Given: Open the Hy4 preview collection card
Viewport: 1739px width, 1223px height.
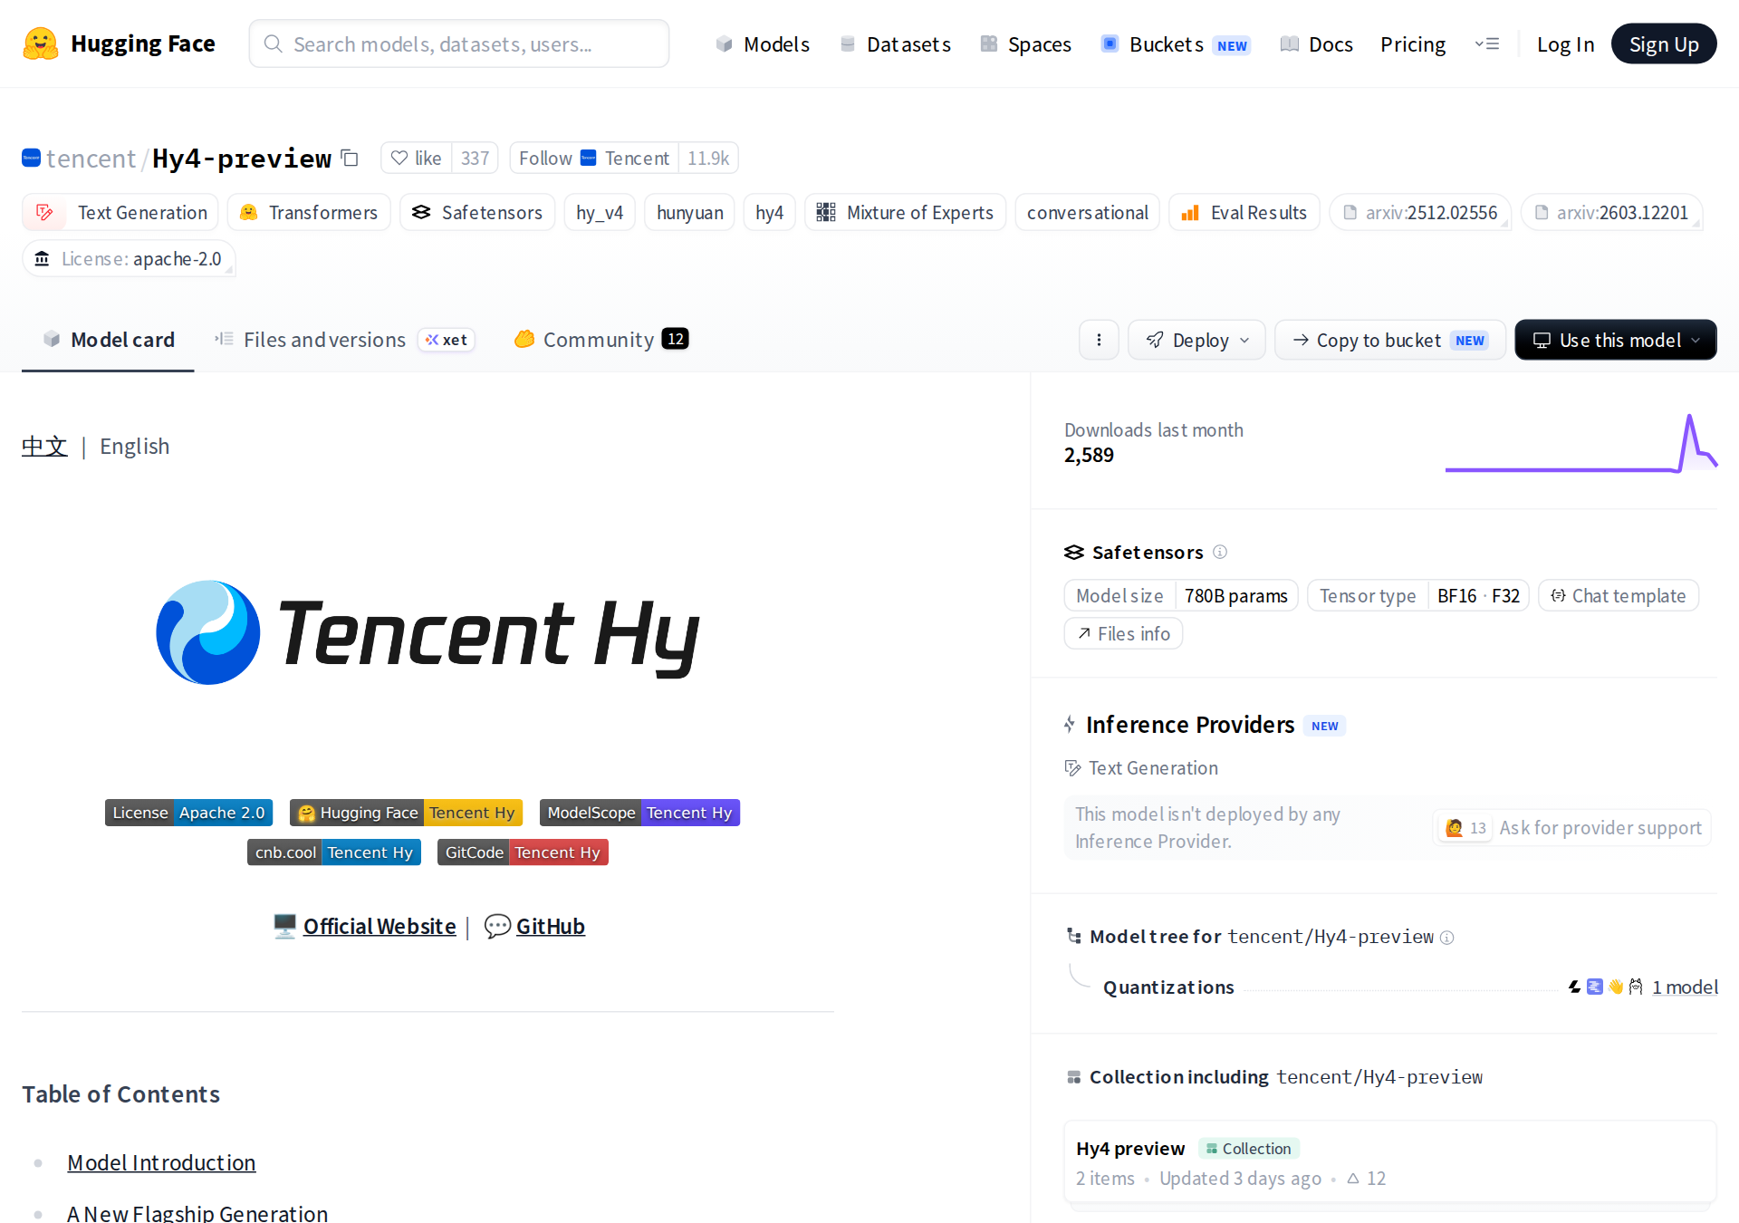Looking at the screenshot, I should tap(1390, 1162).
